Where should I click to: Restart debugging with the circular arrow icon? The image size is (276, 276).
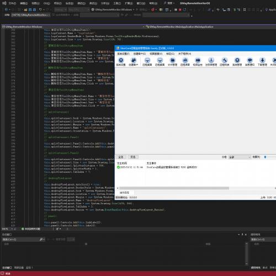184,9
